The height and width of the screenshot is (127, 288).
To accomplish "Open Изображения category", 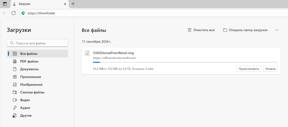I will [x=37, y=85].
